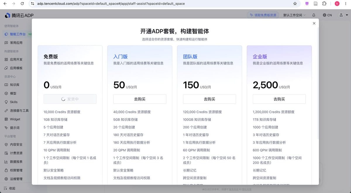Click 1,200,000 Credits 资源额度 text

(x=273, y=112)
